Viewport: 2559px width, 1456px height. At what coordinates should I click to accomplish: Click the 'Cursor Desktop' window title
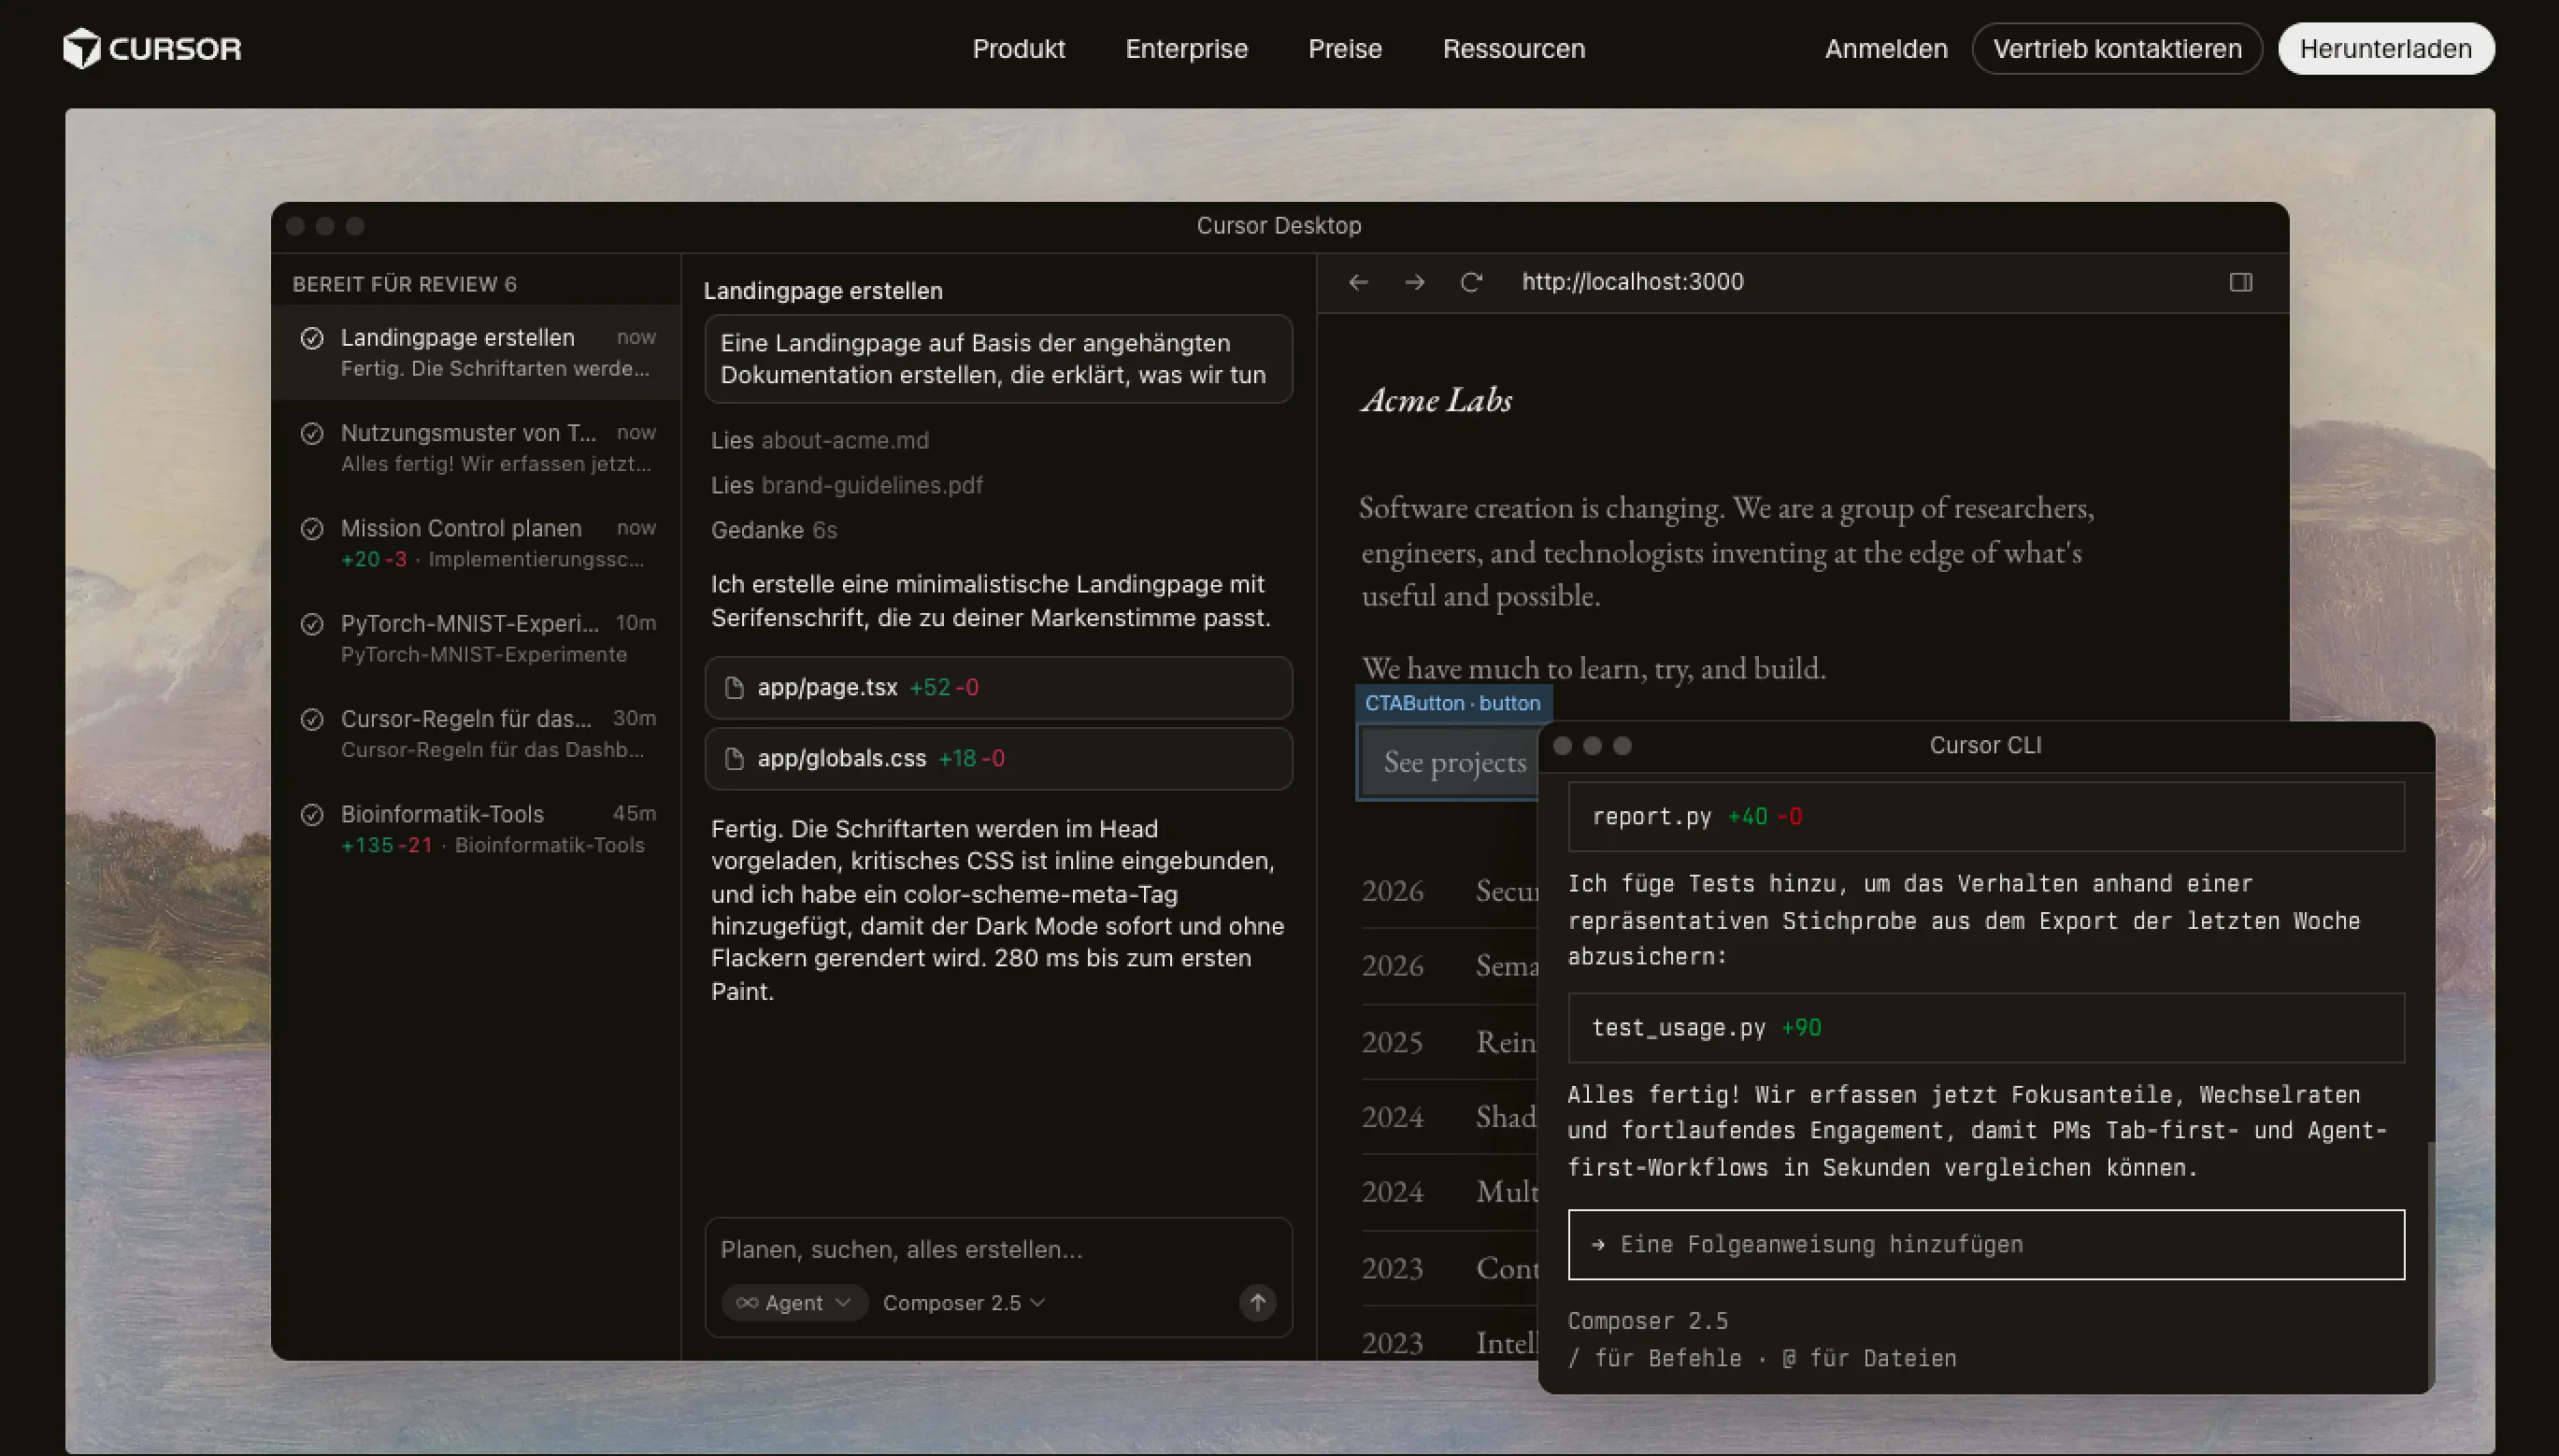(x=1279, y=226)
